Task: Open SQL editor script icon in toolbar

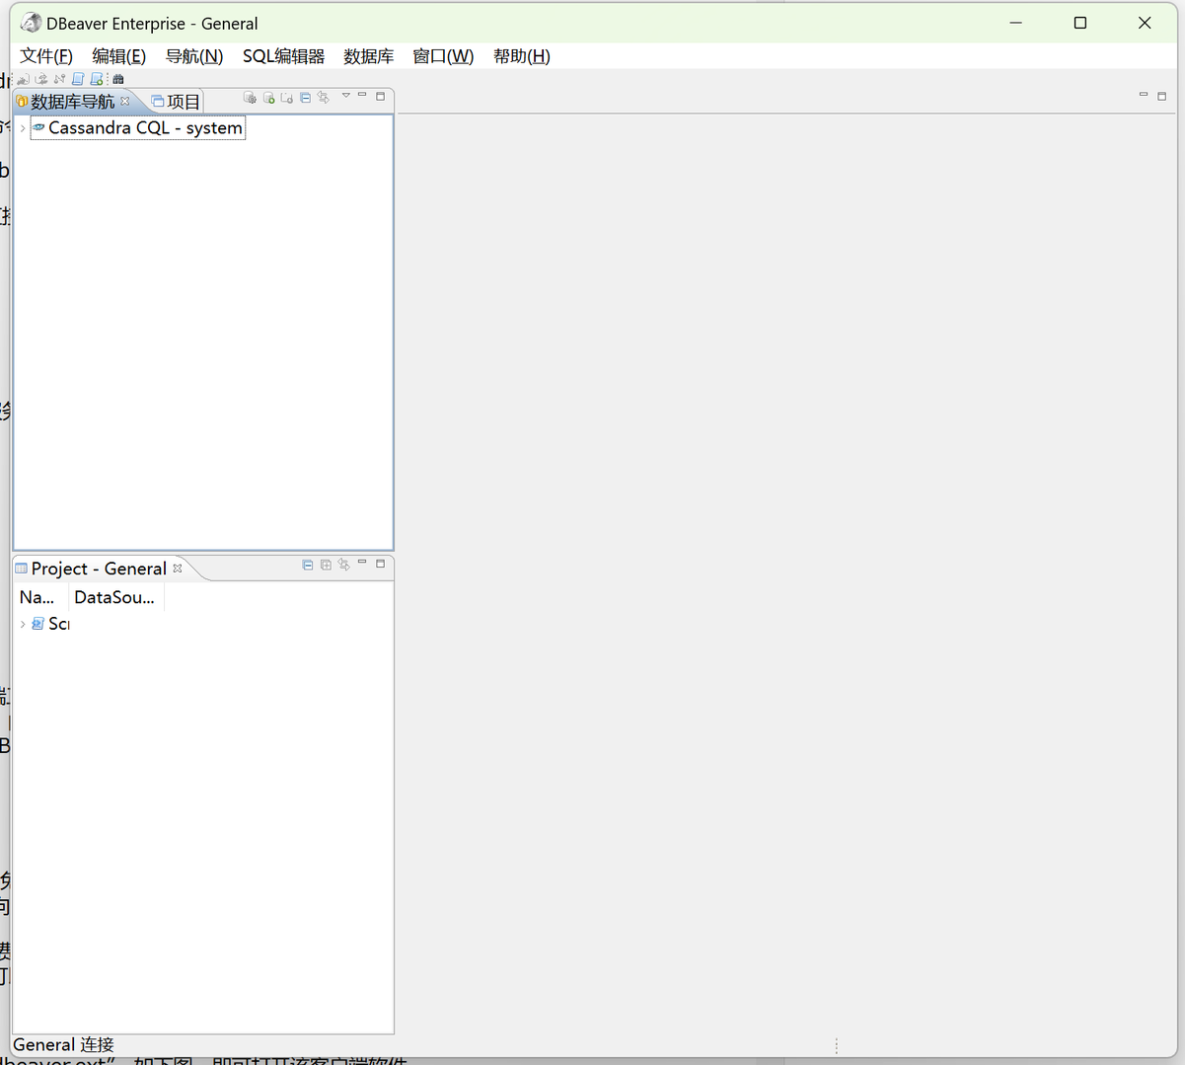Action: point(78,79)
